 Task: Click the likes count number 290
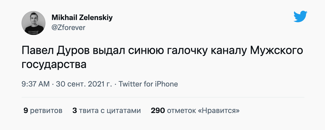tap(158, 110)
